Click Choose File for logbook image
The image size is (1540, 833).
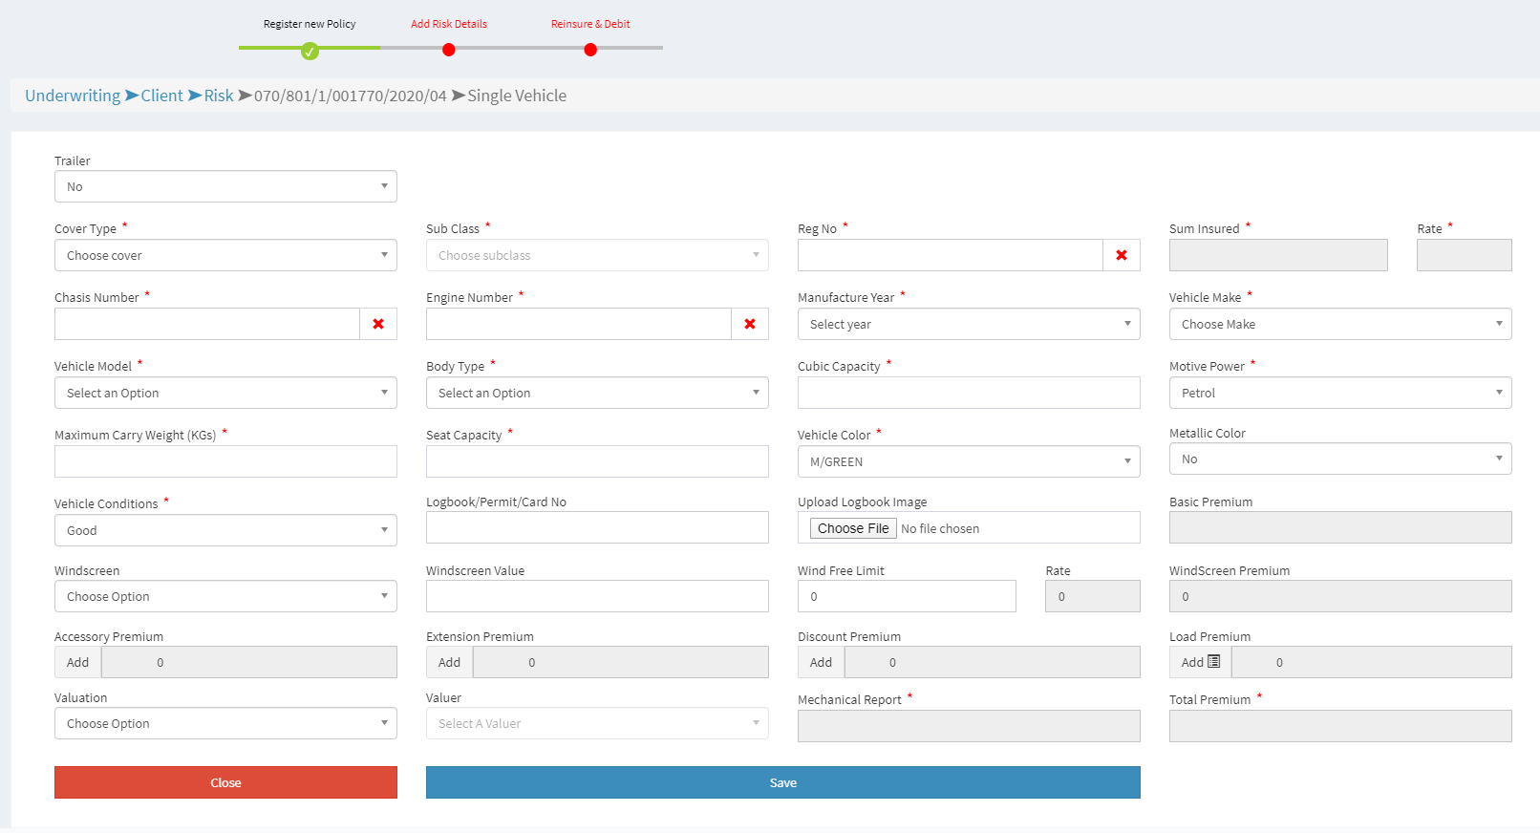(853, 528)
